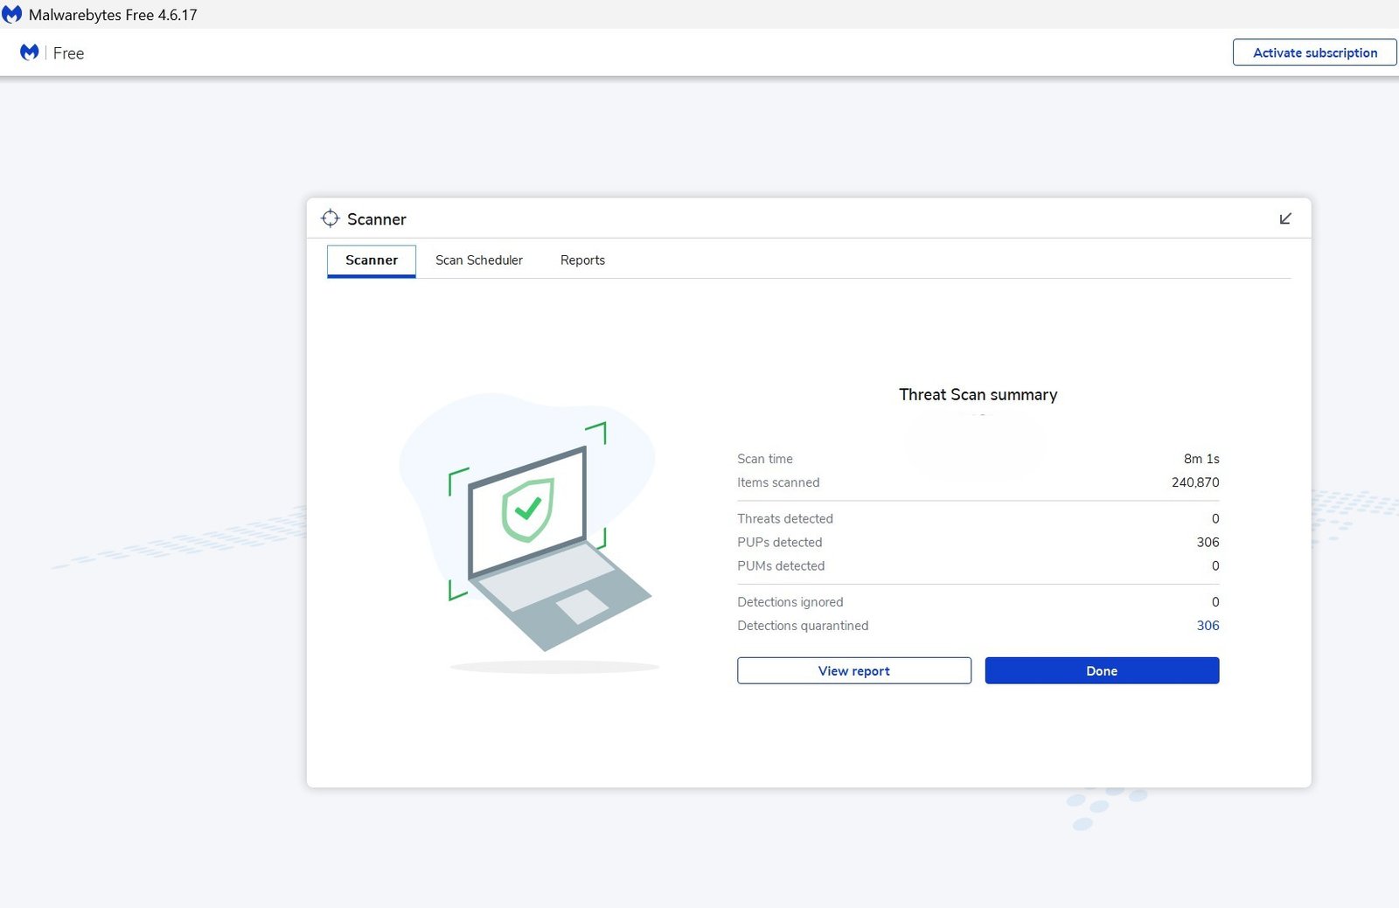The width and height of the screenshot is (1399, 908).
Task: Click the Detections ignored label
Action: 790,602
